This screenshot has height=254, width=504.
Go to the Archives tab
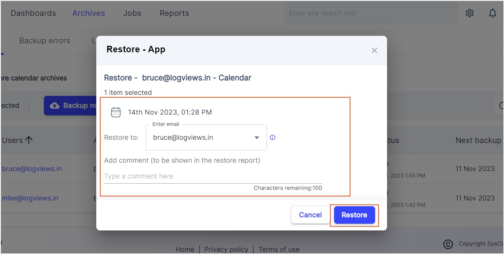tap(89, 13)
